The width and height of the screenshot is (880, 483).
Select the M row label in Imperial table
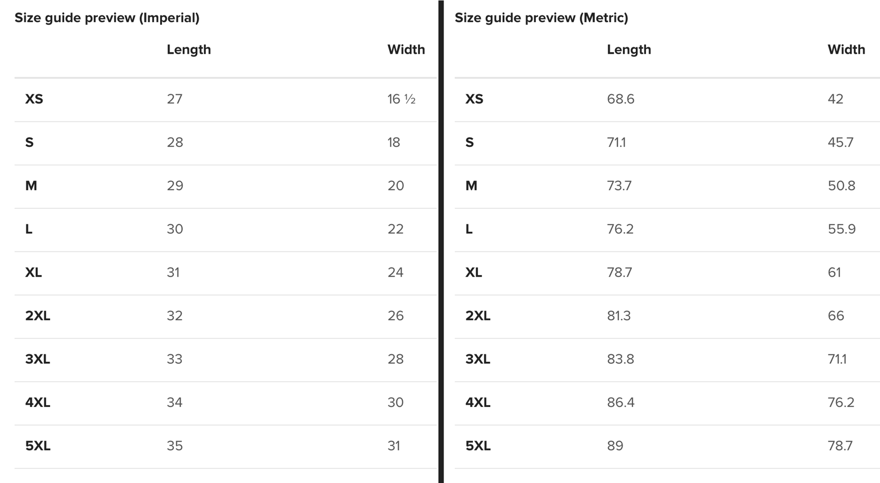point(31,186)
